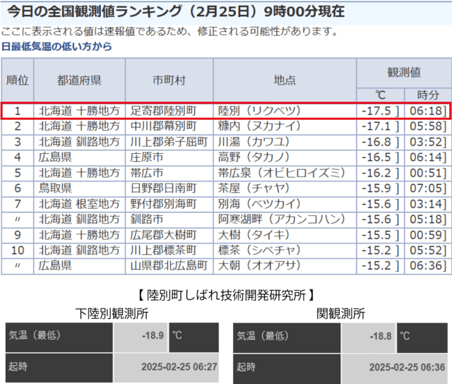This screenshot has height=384, width=452.
Task: Click the 北海道 根室地方 prefecture cell
Action: (x=79, y=204)
